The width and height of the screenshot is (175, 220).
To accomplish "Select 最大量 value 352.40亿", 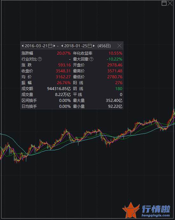I will (x=114, y=100).
